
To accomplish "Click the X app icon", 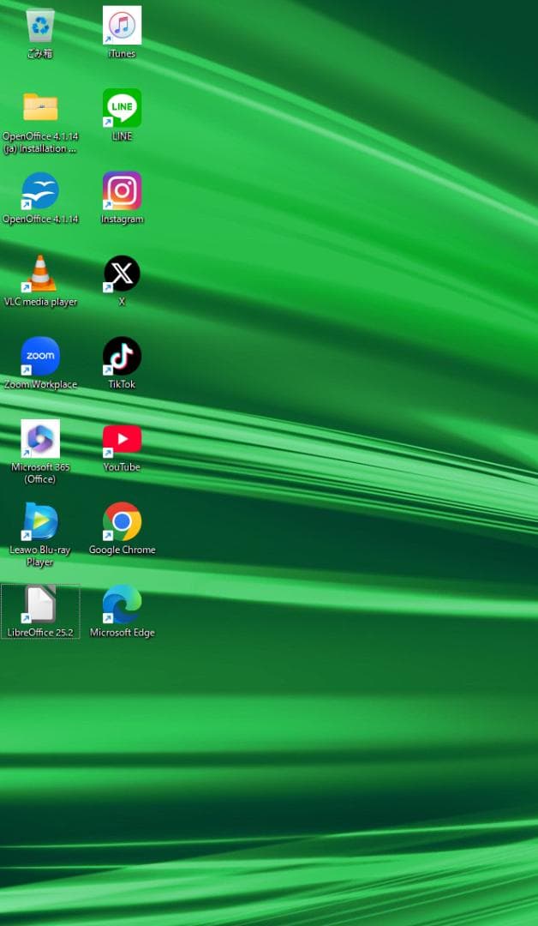I will [x=122, y=274].
